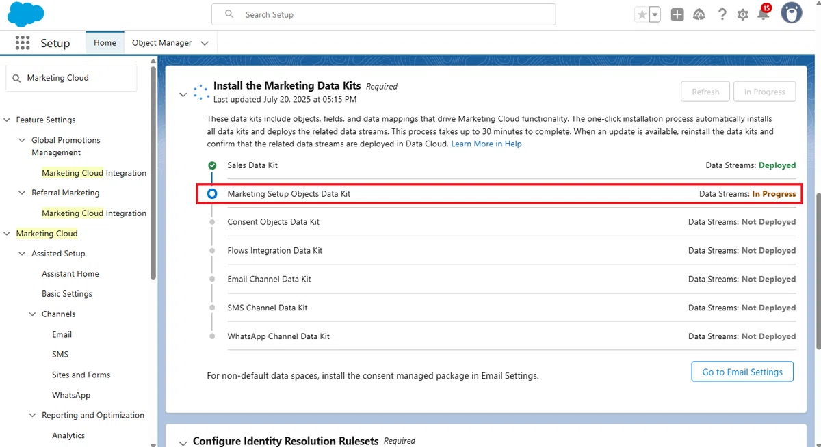The image size is (821, 447).
Task: Click the Consent Objects Data Kit label
Action: 274,222
